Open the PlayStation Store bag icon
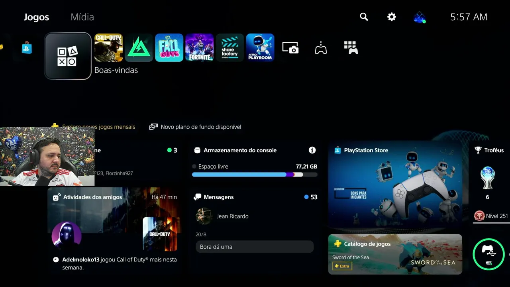This screenshot has height=287, width=510. click(x=27, y=48)
